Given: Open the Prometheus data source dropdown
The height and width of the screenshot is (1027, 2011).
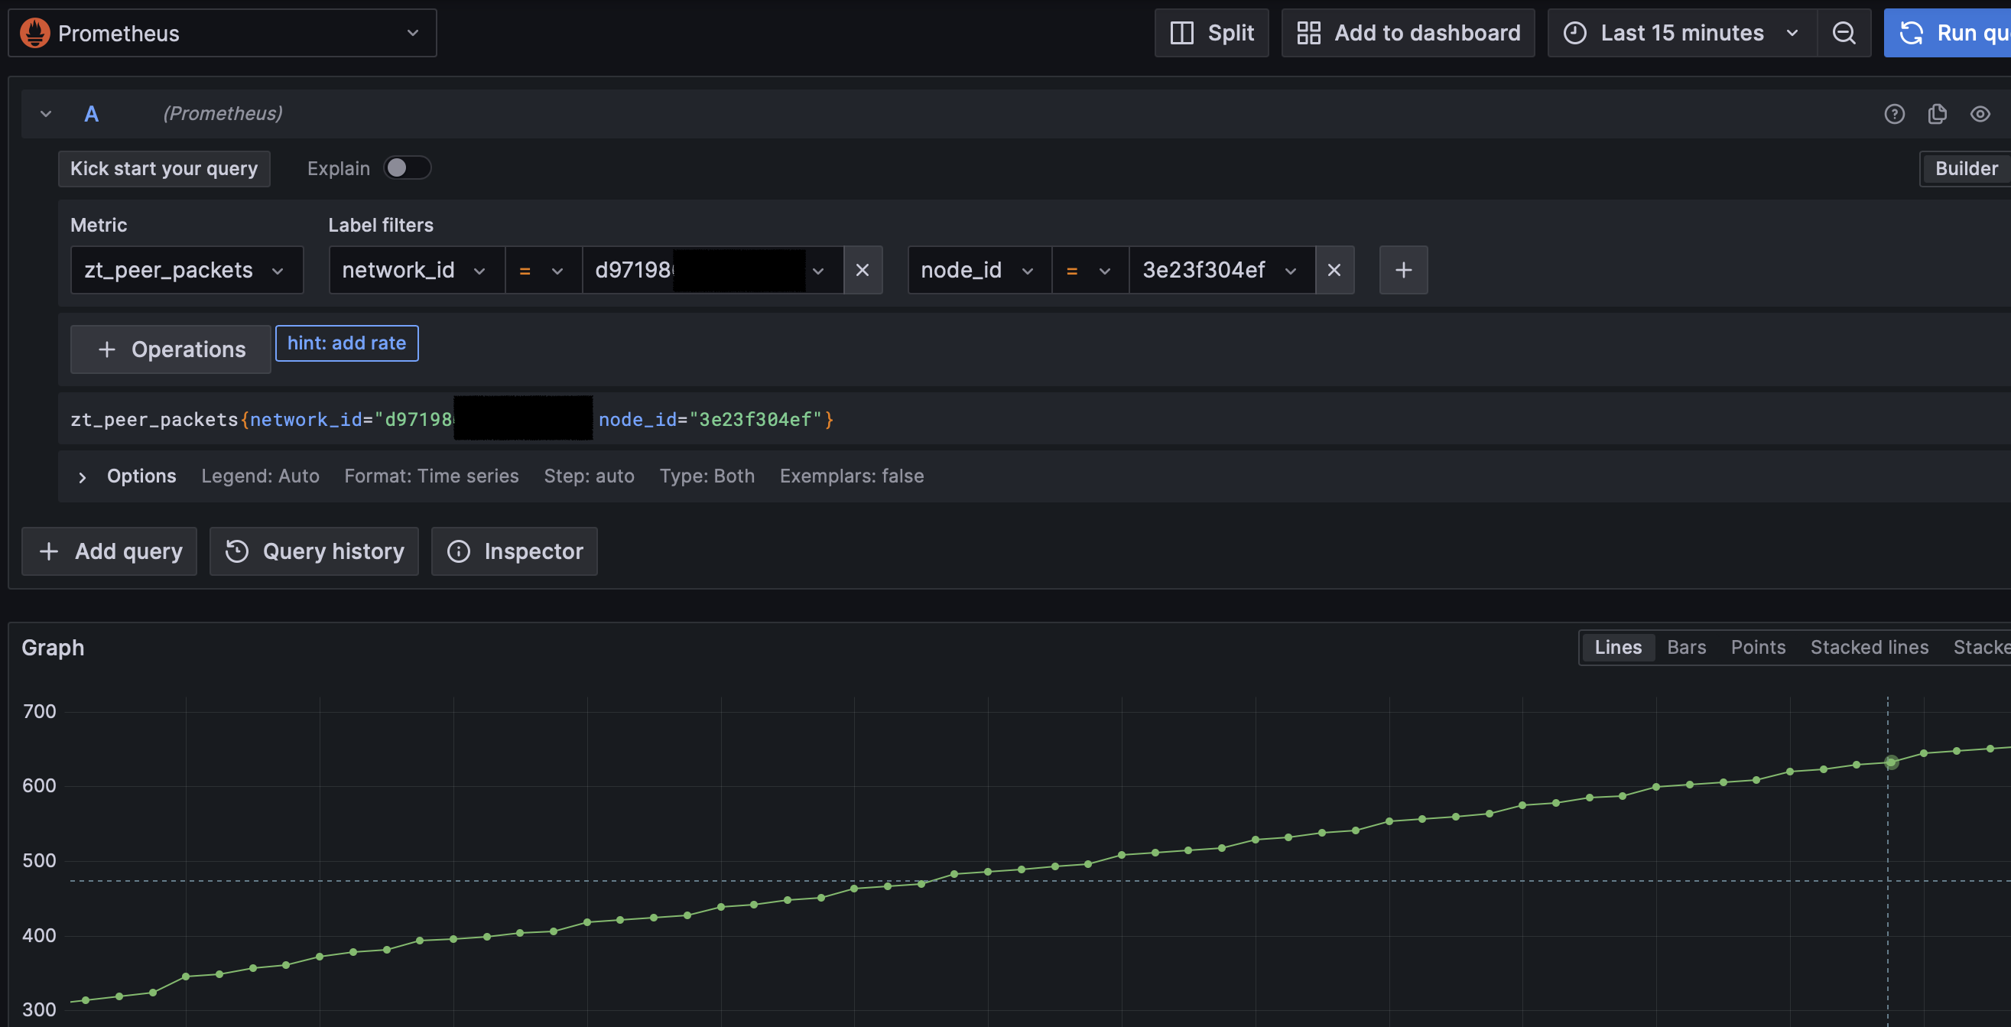Looking at the screenshot, I should [223, 33].
